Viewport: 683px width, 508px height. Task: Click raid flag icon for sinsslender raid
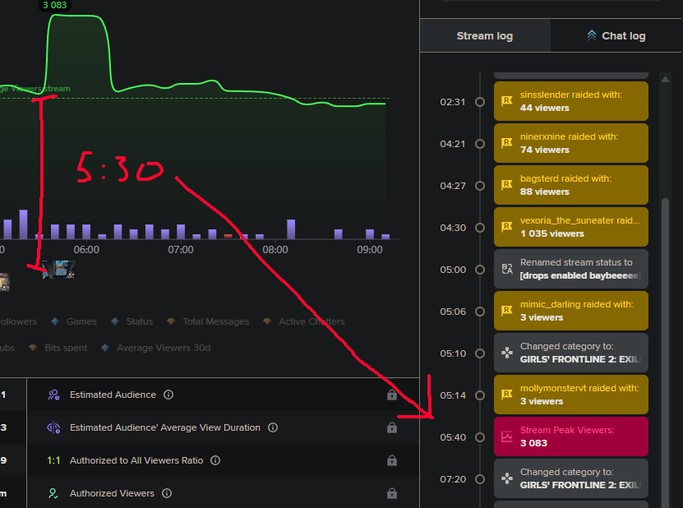(506, 101)
